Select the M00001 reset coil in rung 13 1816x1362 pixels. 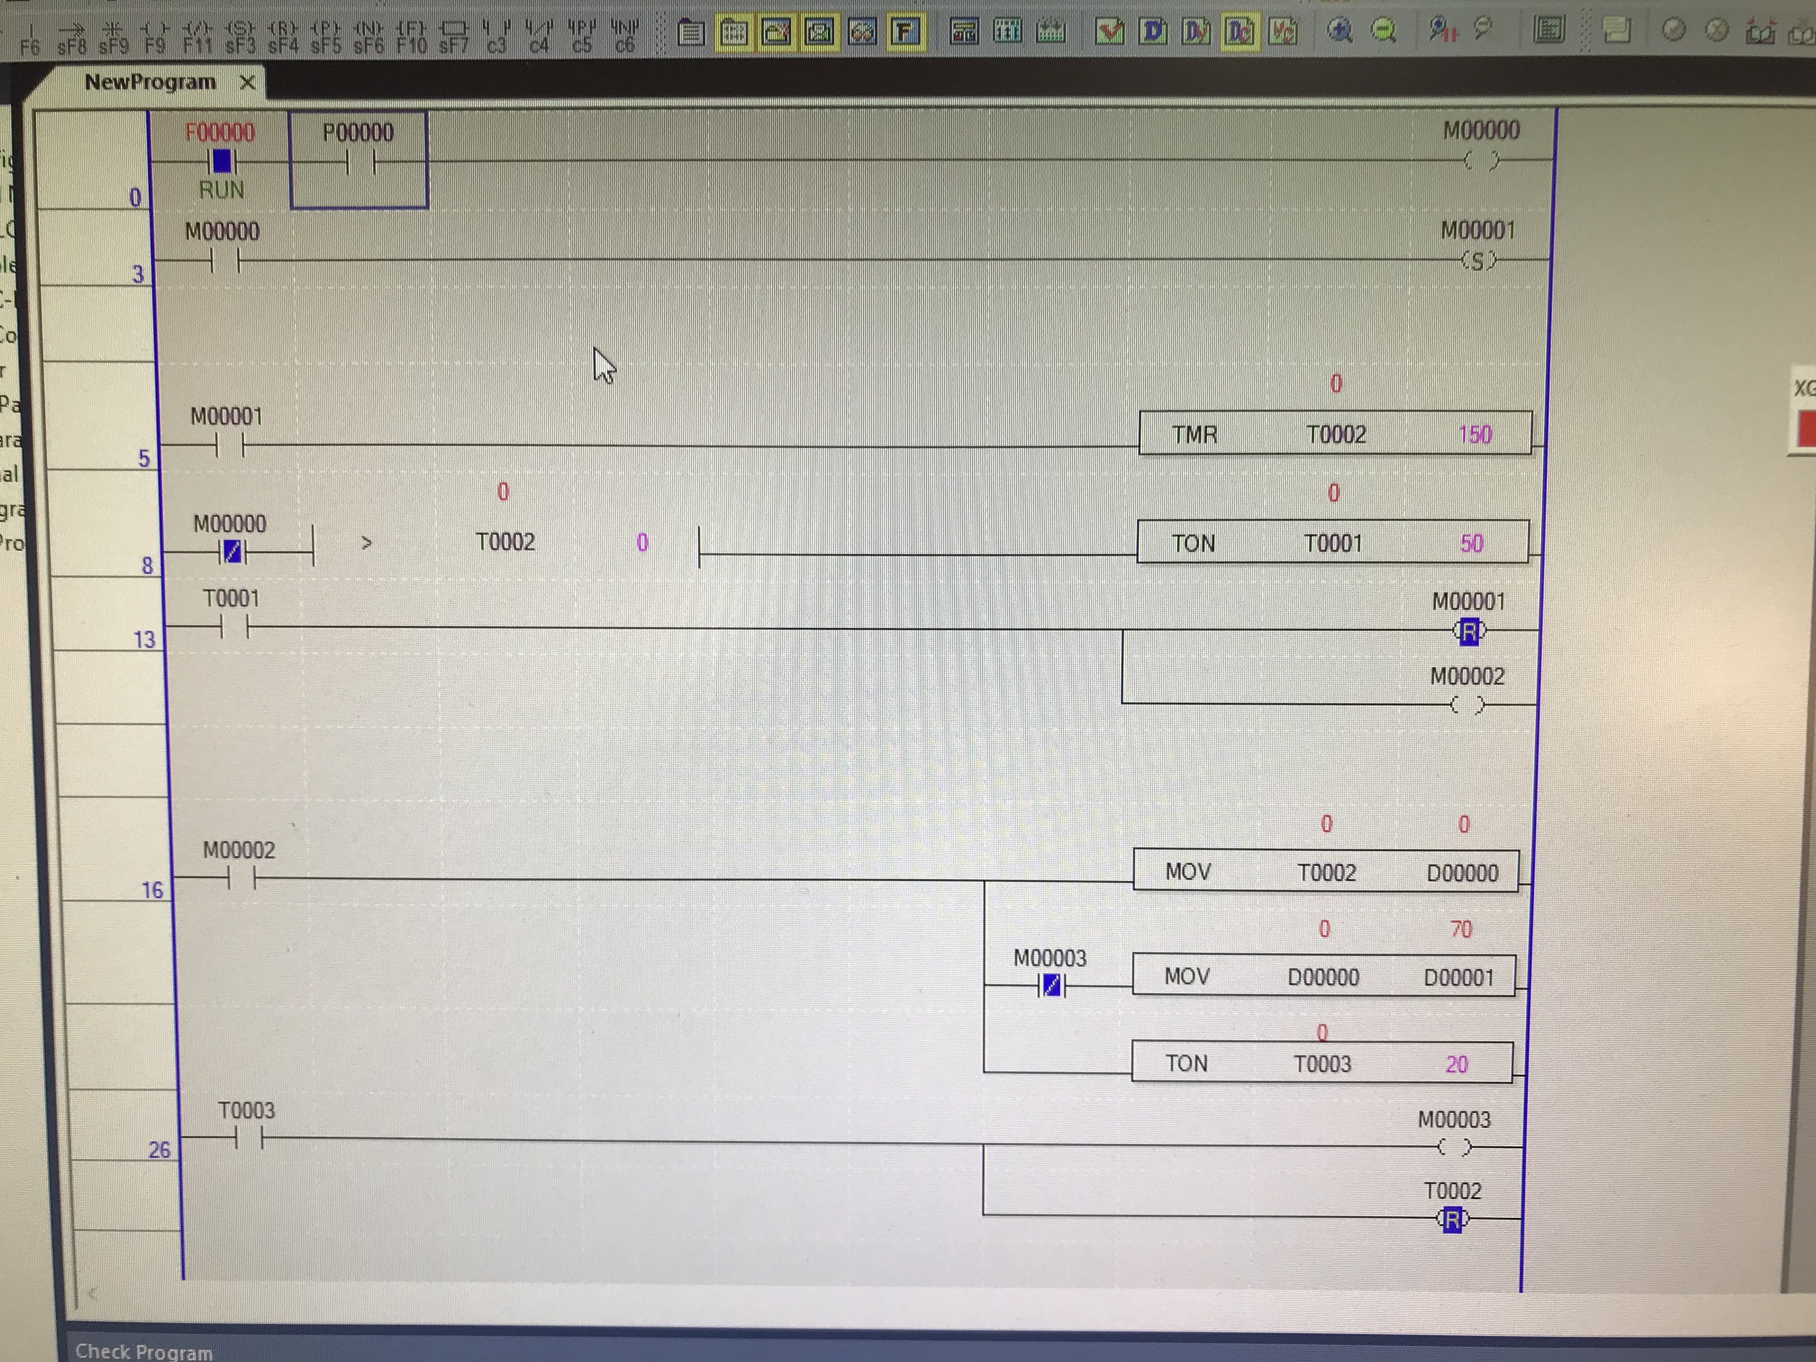point(1469,631)
